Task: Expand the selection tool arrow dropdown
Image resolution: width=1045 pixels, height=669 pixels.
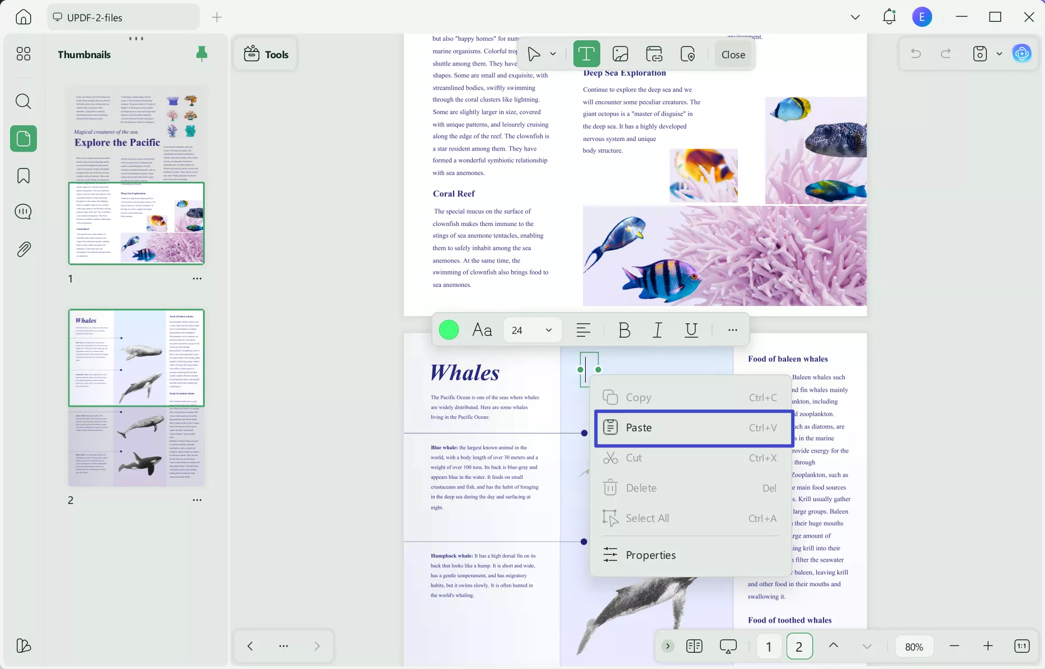Action: (553, 54)
